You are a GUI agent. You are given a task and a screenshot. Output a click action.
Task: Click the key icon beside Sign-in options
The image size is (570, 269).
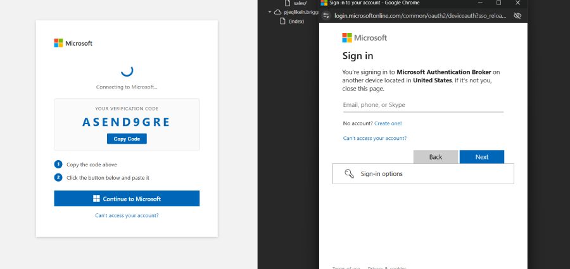click(349, 174)
